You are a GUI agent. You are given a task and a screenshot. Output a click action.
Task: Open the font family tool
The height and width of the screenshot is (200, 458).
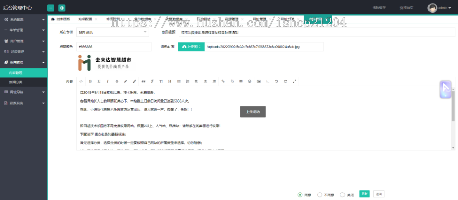[x=152, y=81]
